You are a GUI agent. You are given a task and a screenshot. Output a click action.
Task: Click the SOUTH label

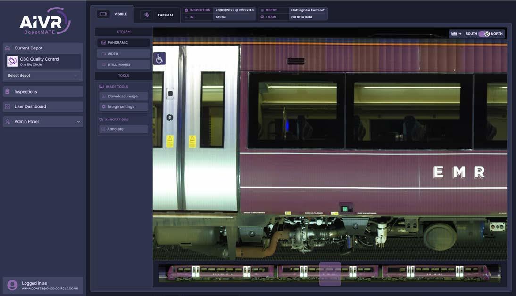[471, 34]
